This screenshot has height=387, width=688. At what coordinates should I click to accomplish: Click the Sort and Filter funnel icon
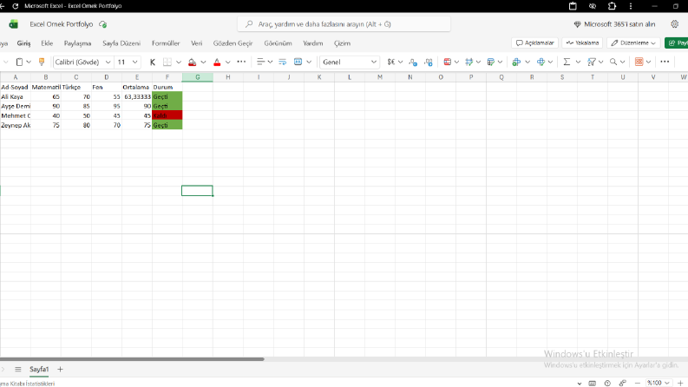592,62
